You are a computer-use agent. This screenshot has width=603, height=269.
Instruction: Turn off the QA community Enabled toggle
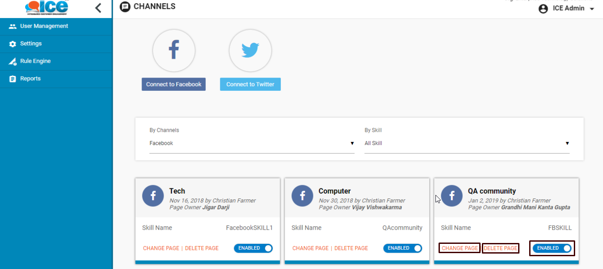coord(552,248)
